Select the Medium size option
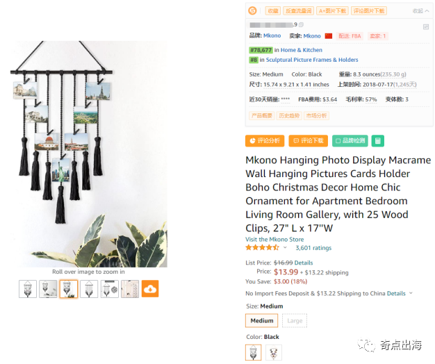The image size is (435, 364). (261, 320)
